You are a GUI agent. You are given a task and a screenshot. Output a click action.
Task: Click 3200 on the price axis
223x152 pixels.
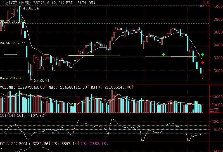(x=218, y=58)
